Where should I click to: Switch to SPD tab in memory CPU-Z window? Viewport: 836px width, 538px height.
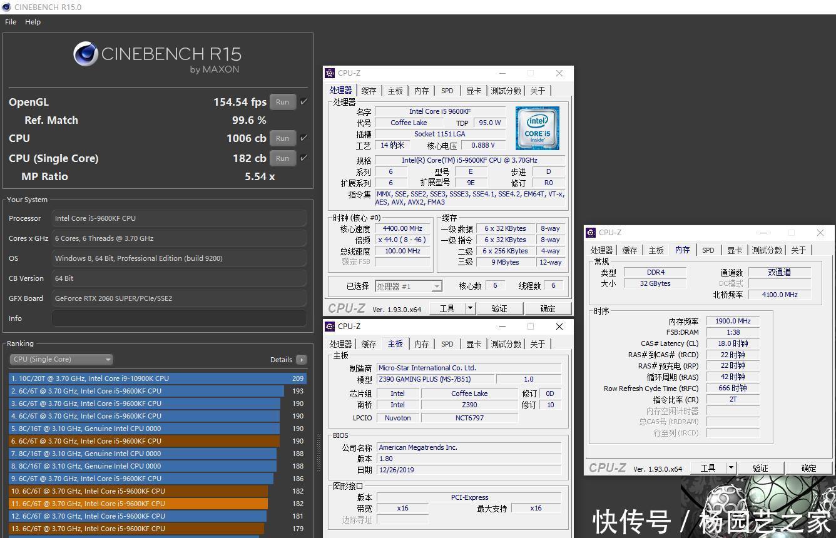[x=708, y=250]
